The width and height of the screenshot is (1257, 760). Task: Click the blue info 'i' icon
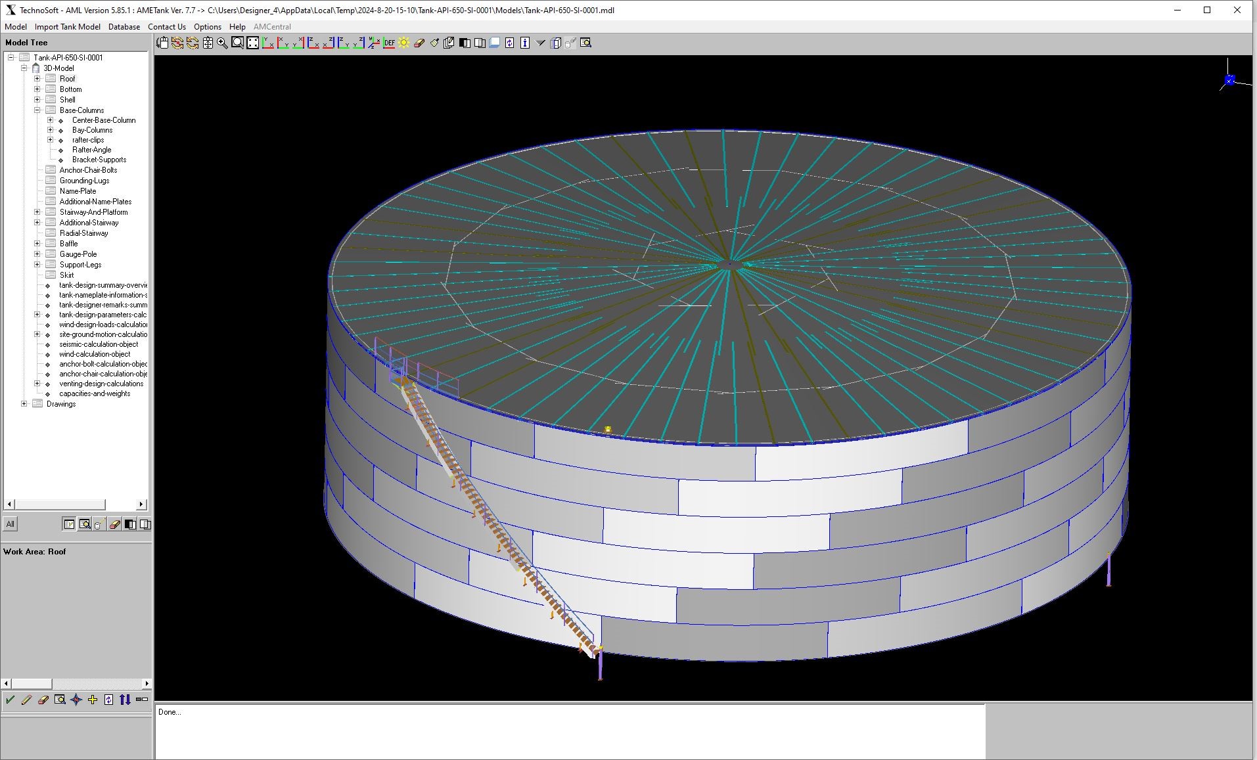point(525,43)
